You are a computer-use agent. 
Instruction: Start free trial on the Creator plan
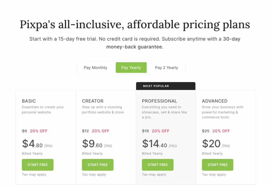[98, 165]
